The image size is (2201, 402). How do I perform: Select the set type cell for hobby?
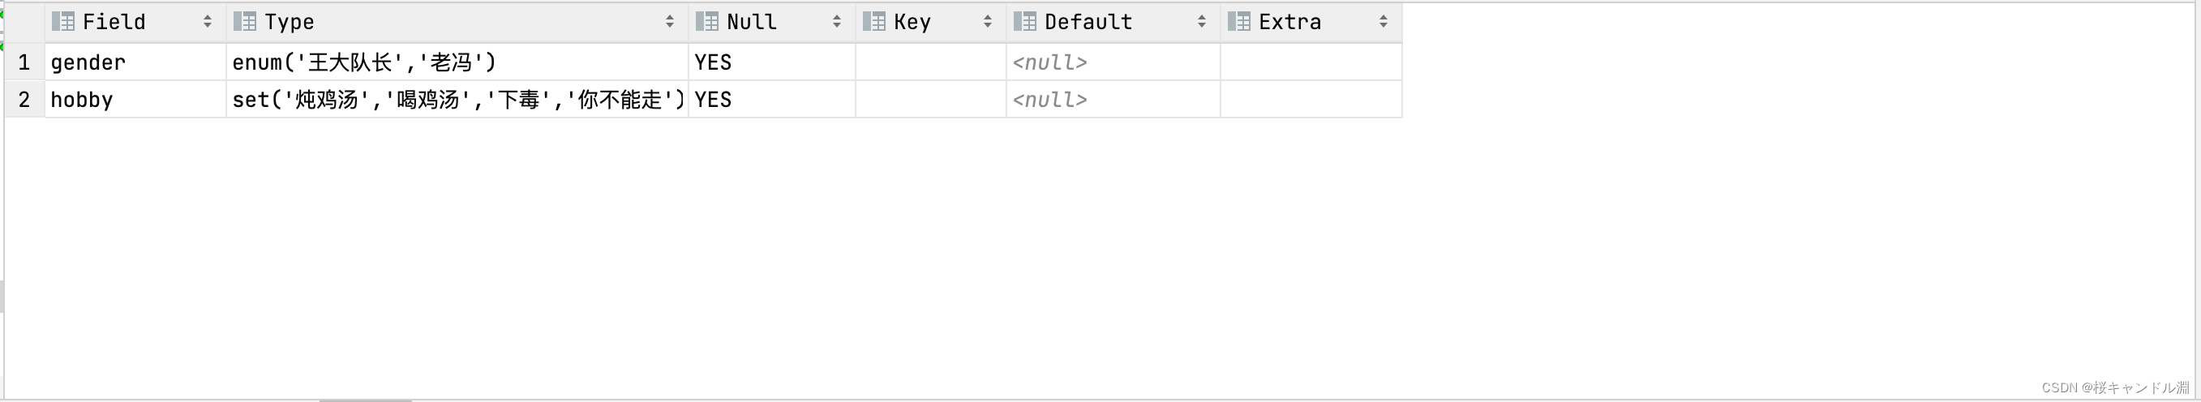click(457, 100)
